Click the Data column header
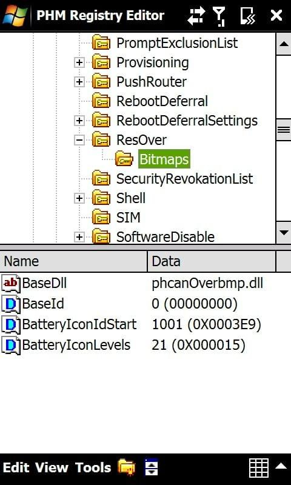The width and height of the screenshot is (291, 485). click(211, 261)
